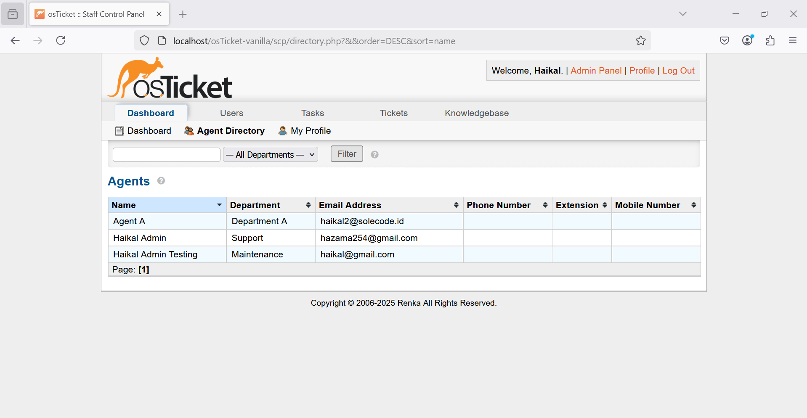Open the Admin Panel link
This screenshot has width=807, height=418.
click(x=596, y=71)
